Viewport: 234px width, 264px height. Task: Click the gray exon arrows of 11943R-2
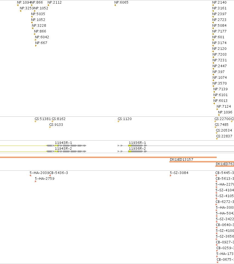pyautogui.click(x=67, y=151)
